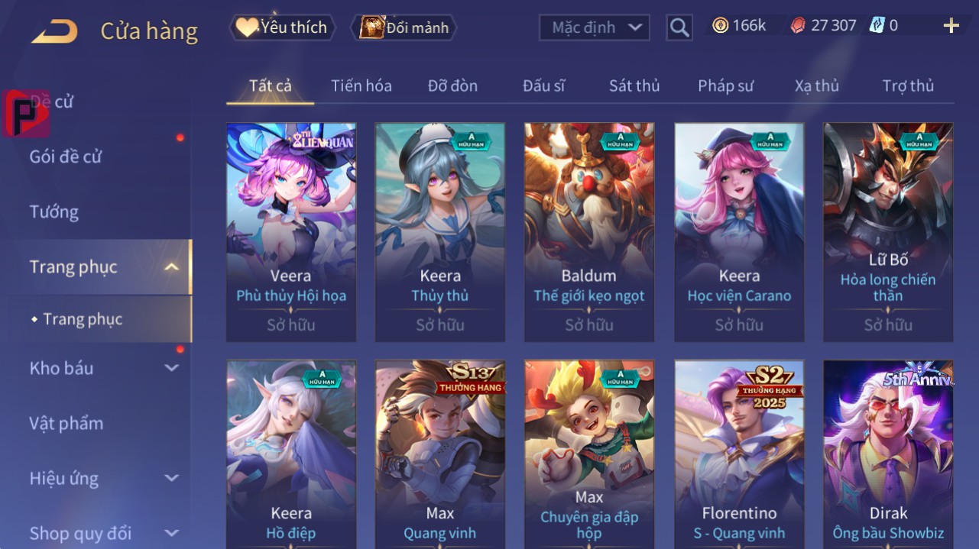
Task: Open the Mặc định sort dropdown
Action: point(595,27)
